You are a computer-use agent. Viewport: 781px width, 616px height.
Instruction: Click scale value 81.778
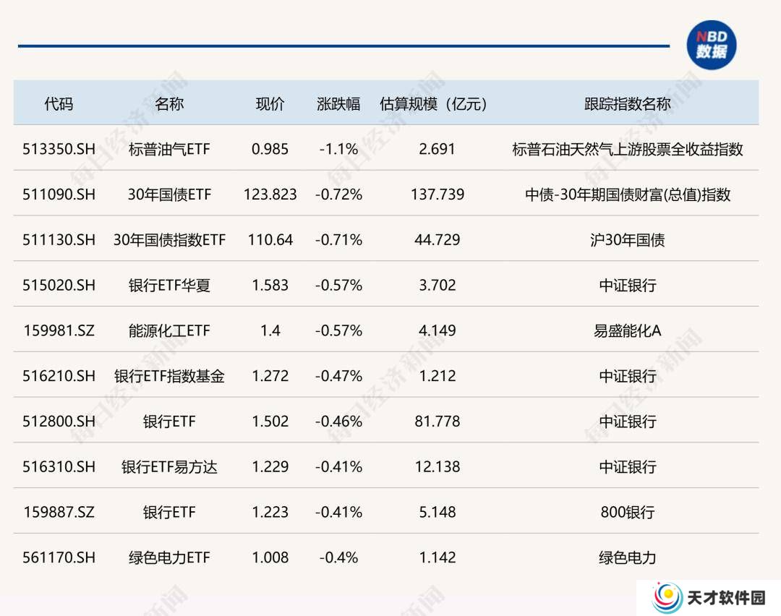coord(438,422)
